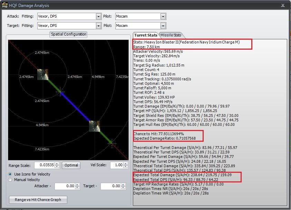Increase manual Target velocity with up arrow
The image size is (291, 210).
(123, 184)
